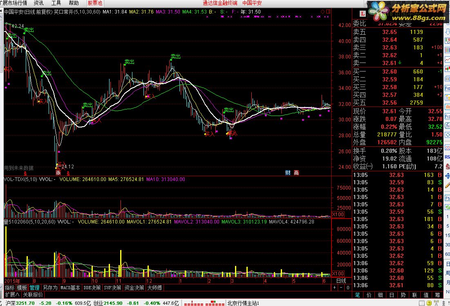Select the 管理 tab
Viewport: 450px width, 306px height.
[35, 288]
